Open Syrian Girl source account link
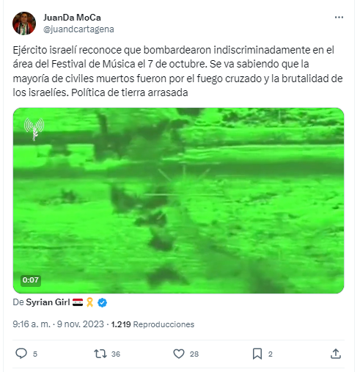This screenshot has width=360, height=372. (48, 302)
